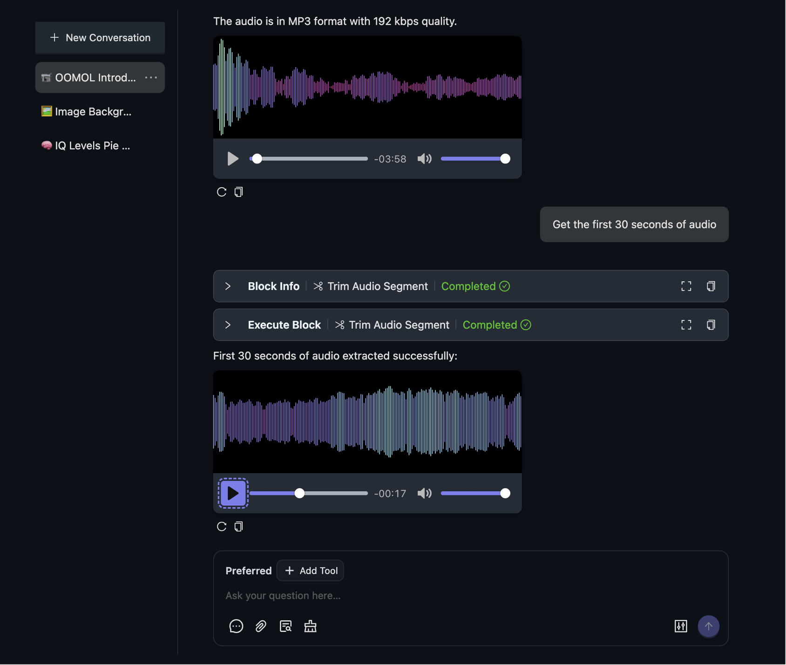This screenshot has height=665, width=786.
Task: Expand the Execute Block row
Action: (x=228, y=325)
